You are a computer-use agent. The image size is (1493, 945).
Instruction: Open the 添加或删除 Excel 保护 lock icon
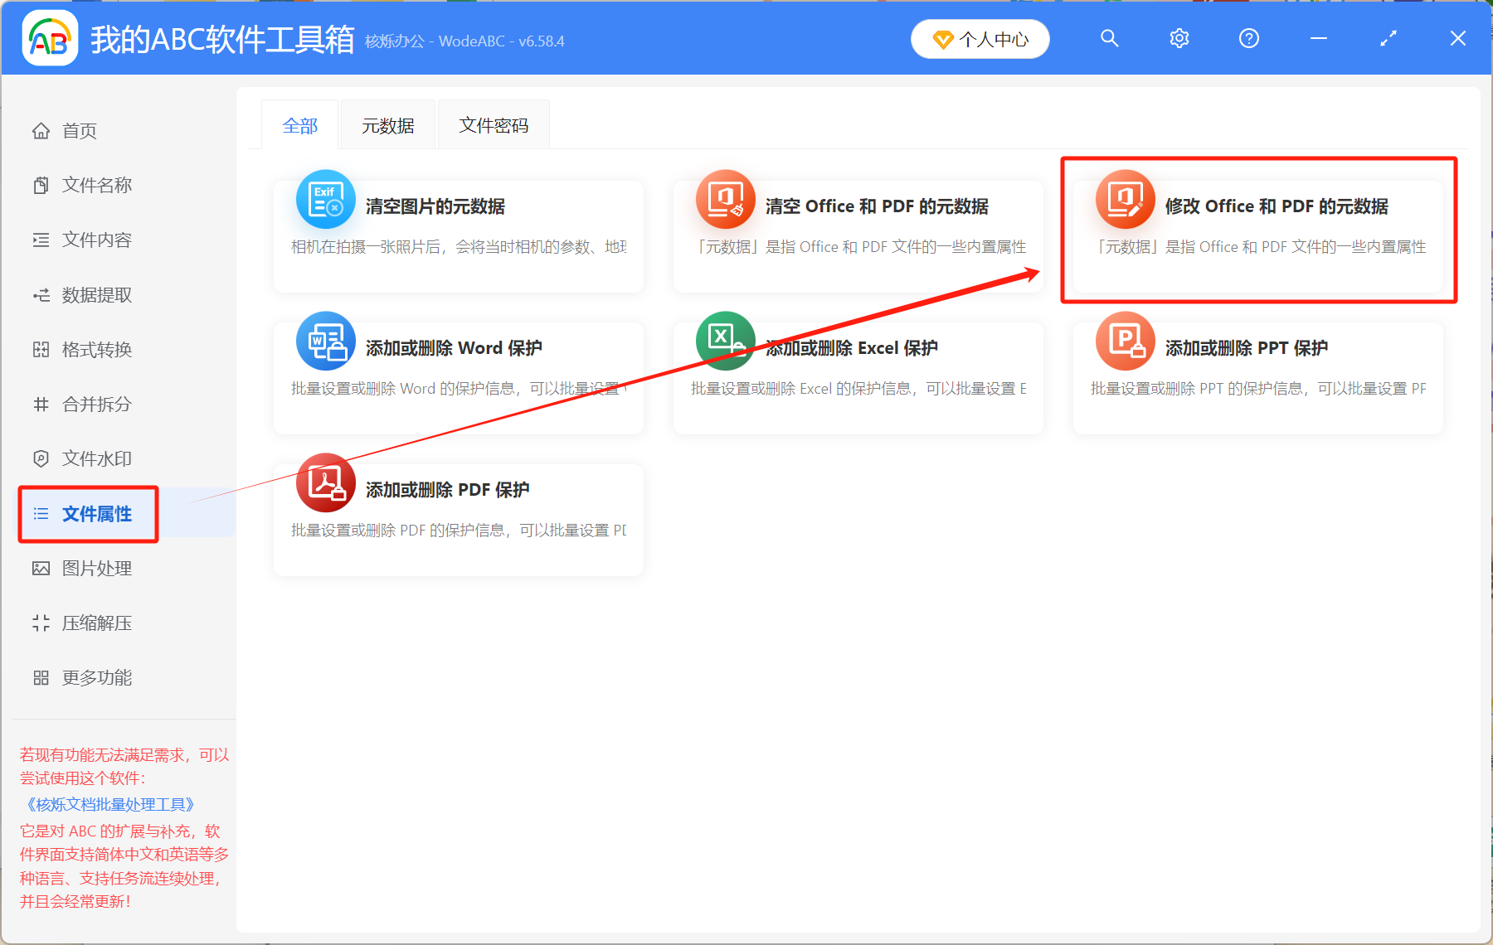coord(725,342)
